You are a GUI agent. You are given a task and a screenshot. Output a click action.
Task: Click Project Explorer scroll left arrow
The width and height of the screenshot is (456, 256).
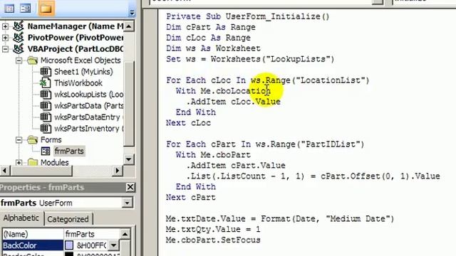click(x=5, y=171)
